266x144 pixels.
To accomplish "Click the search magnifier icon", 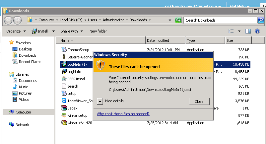I will [261, 20].
